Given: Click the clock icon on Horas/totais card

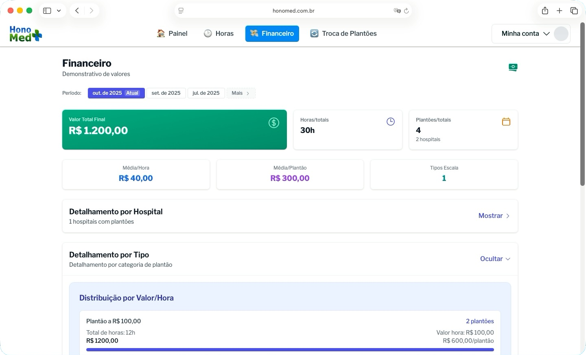Looking at the screenshot, I should (390, 121).
